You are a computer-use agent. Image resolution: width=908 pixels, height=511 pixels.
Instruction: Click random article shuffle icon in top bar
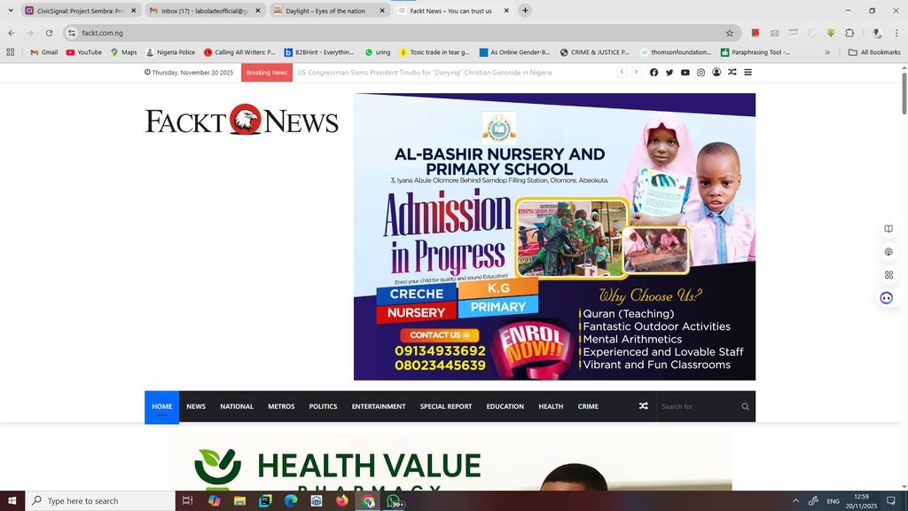pos(732,73)
